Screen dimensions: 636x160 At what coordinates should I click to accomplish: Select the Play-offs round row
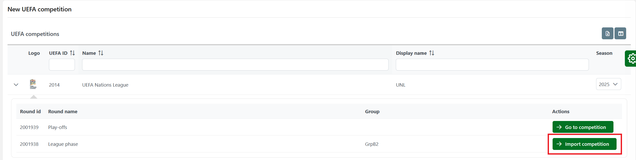[x=58, y=127]
